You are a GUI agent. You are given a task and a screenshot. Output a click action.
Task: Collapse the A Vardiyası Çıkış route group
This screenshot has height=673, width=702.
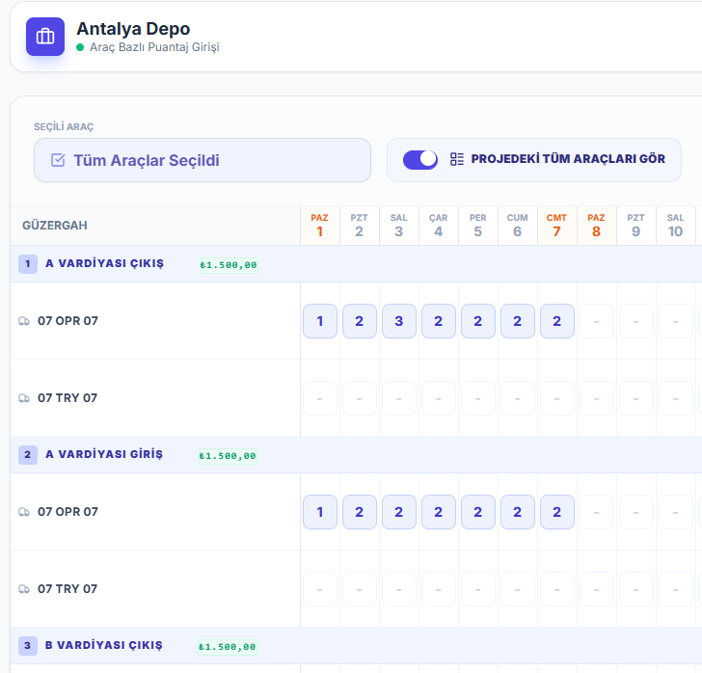coord(104,264)
